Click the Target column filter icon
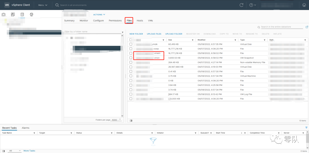309x153 pixels. [71, 133]
